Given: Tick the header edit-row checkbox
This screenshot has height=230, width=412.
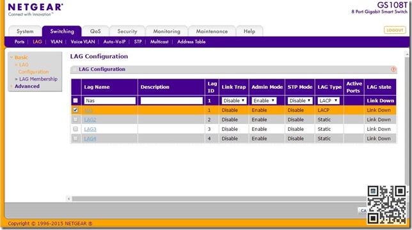Looking at the screenshot, I should [x=75, y=100].
